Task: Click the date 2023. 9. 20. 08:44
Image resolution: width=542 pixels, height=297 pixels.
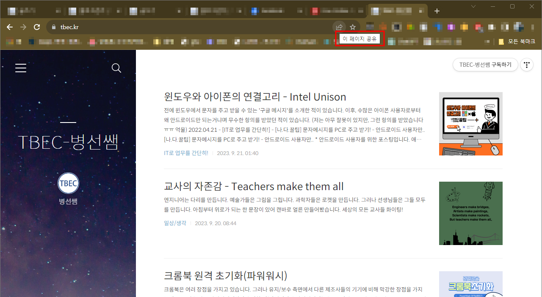Action: click(216, 223)
